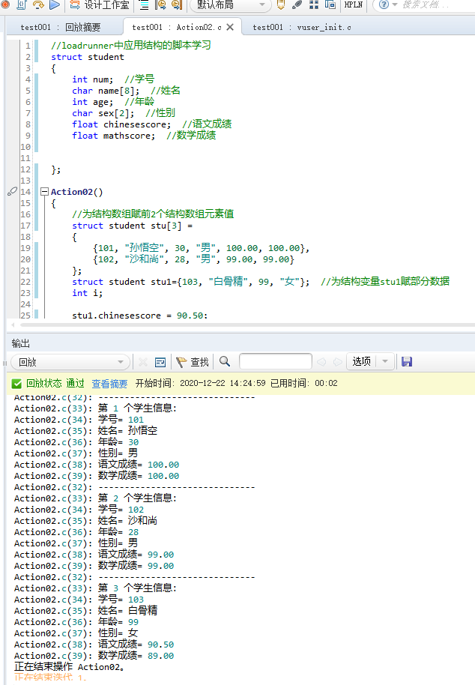The image size is (475, 685).
Task: Click the 查找 find button
Action: tap(193, 362)
